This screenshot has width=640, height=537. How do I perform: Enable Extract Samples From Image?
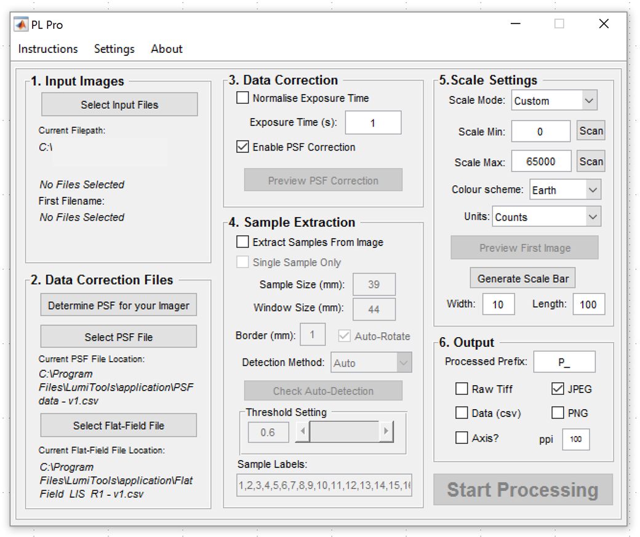pyautogui.click(x=242, y=242)
